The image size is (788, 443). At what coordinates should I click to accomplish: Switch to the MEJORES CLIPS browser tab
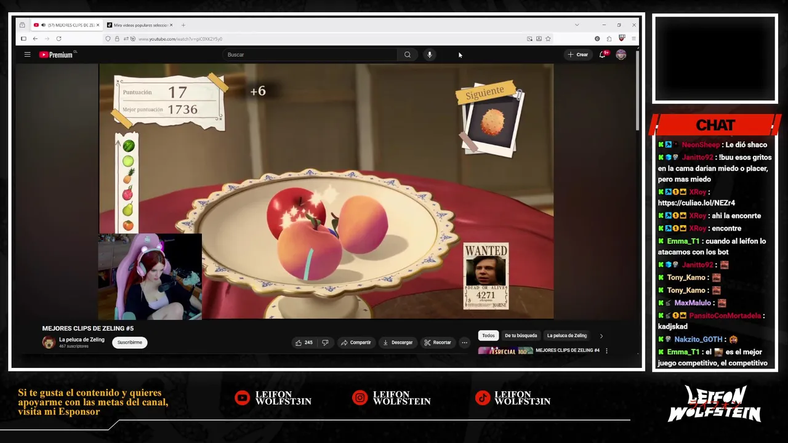(66, 25)
